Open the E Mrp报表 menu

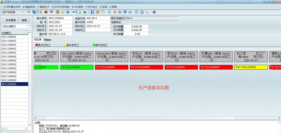click(x=77, y=7)
